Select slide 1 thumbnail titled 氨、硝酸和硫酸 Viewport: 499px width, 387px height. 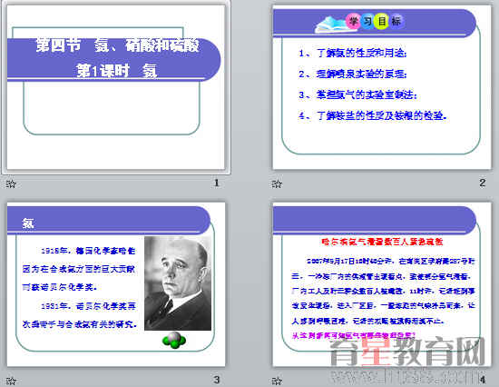(116, 87)
